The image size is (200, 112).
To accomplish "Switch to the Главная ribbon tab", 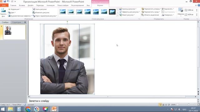I will [x=13, y=5].
